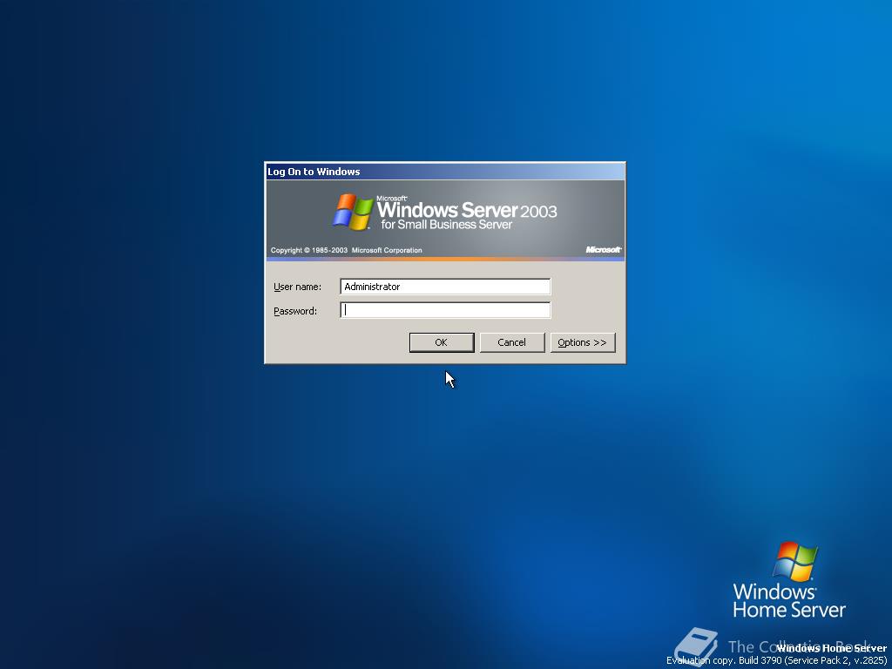Click inside the Password field
The width and height of the screenshot is (892, 669).
(445, 310)
